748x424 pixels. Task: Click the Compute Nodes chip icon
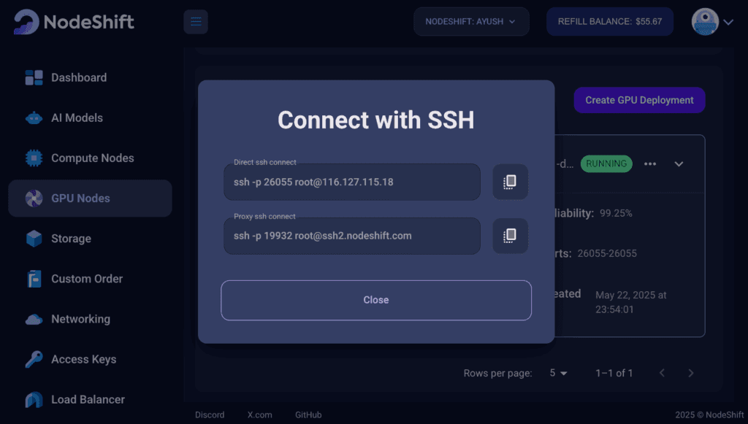[34, 158]
